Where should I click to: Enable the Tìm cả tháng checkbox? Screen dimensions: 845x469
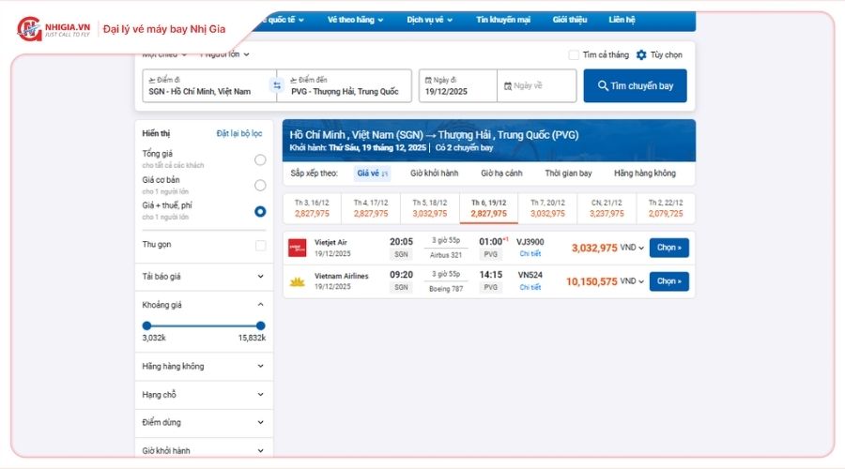click(574, 55)
